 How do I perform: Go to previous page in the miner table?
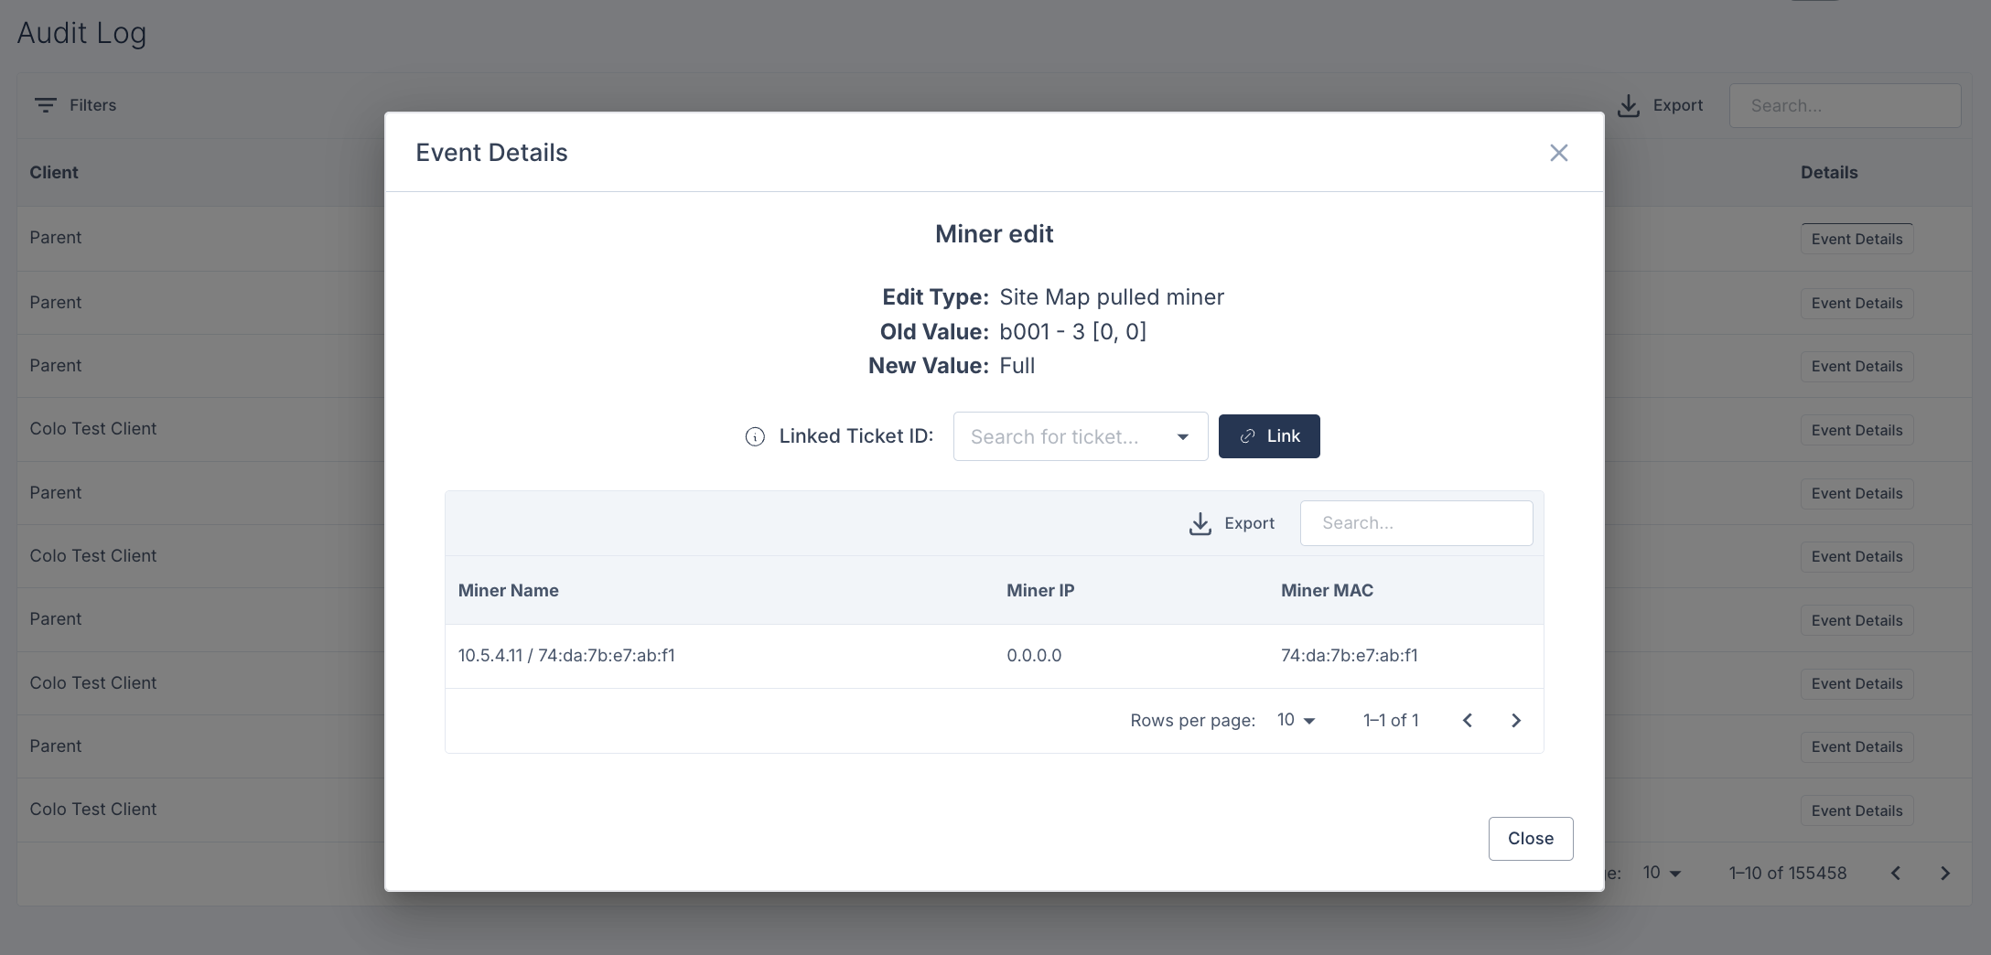(1468, 721)
